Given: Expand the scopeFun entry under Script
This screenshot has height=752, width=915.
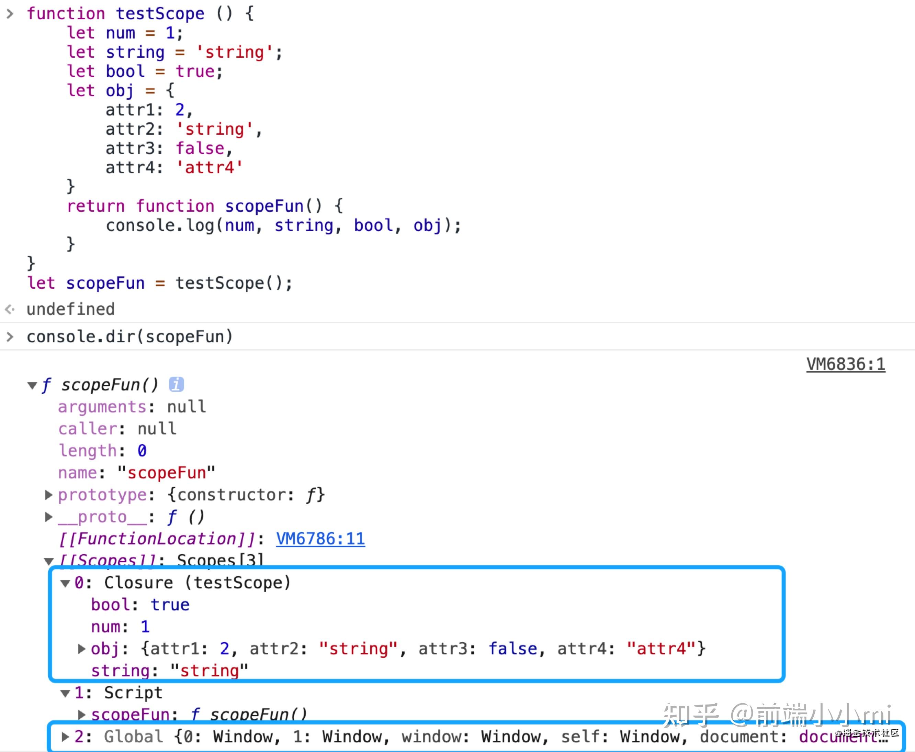Looking at the screenshot, I should [x=81, y=714].
